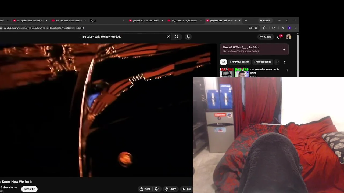Open the side panel icon in toolbar
Screen dimensions: 344x193
click(274, 28)
